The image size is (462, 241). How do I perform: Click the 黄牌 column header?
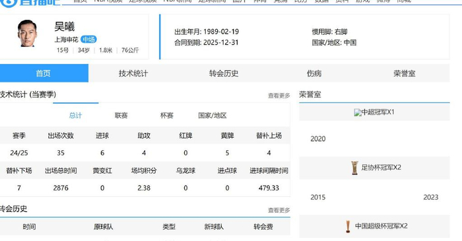pyautogui.click(x=227, y=136)
